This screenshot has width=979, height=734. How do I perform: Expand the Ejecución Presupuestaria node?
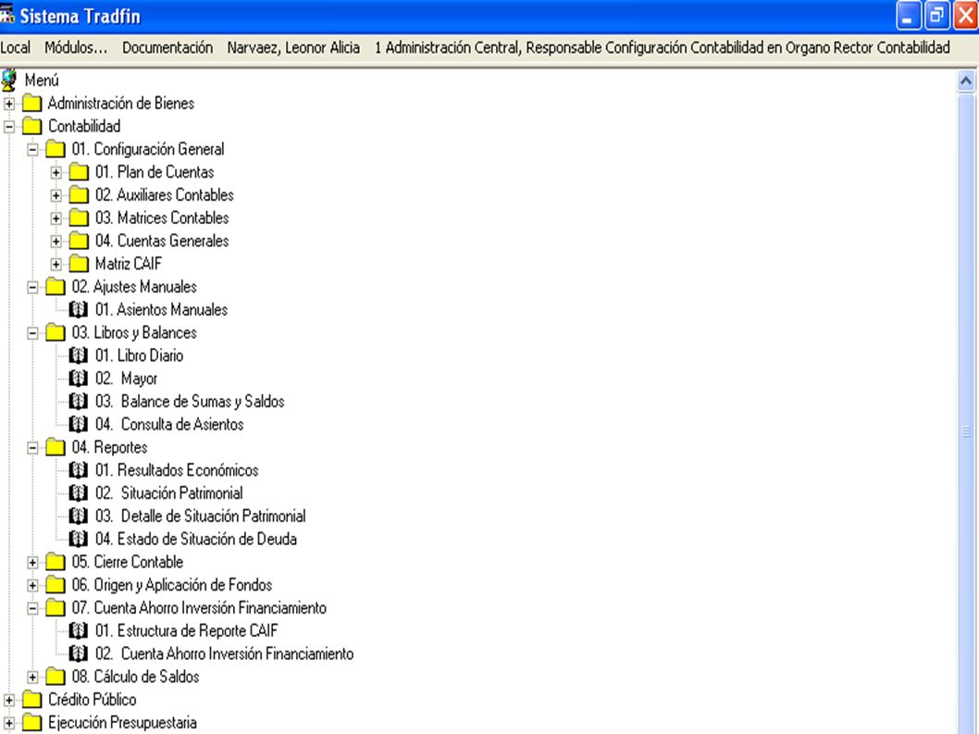pos(9,724)
